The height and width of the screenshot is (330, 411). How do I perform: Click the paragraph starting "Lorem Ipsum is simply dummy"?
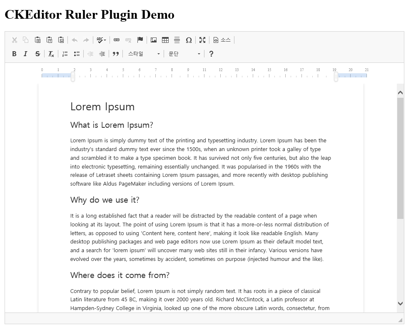click(201, 162)
